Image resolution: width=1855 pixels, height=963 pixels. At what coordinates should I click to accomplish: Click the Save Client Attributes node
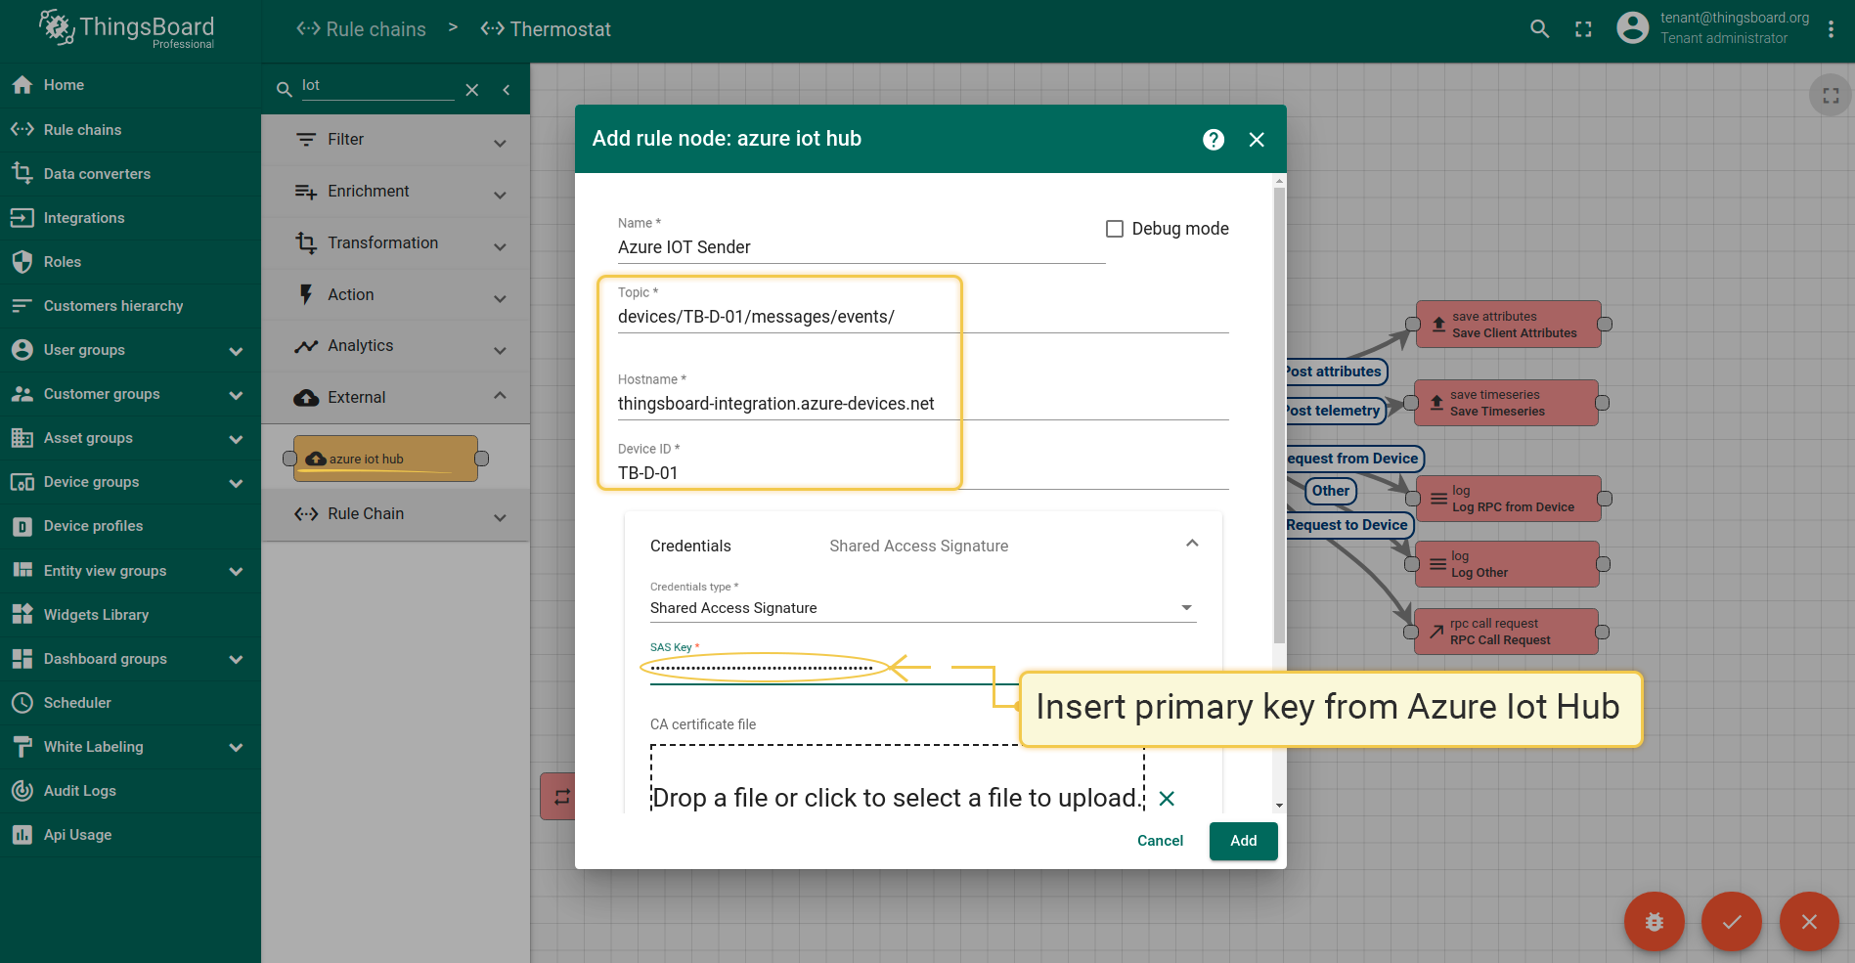click(1509, 325)
